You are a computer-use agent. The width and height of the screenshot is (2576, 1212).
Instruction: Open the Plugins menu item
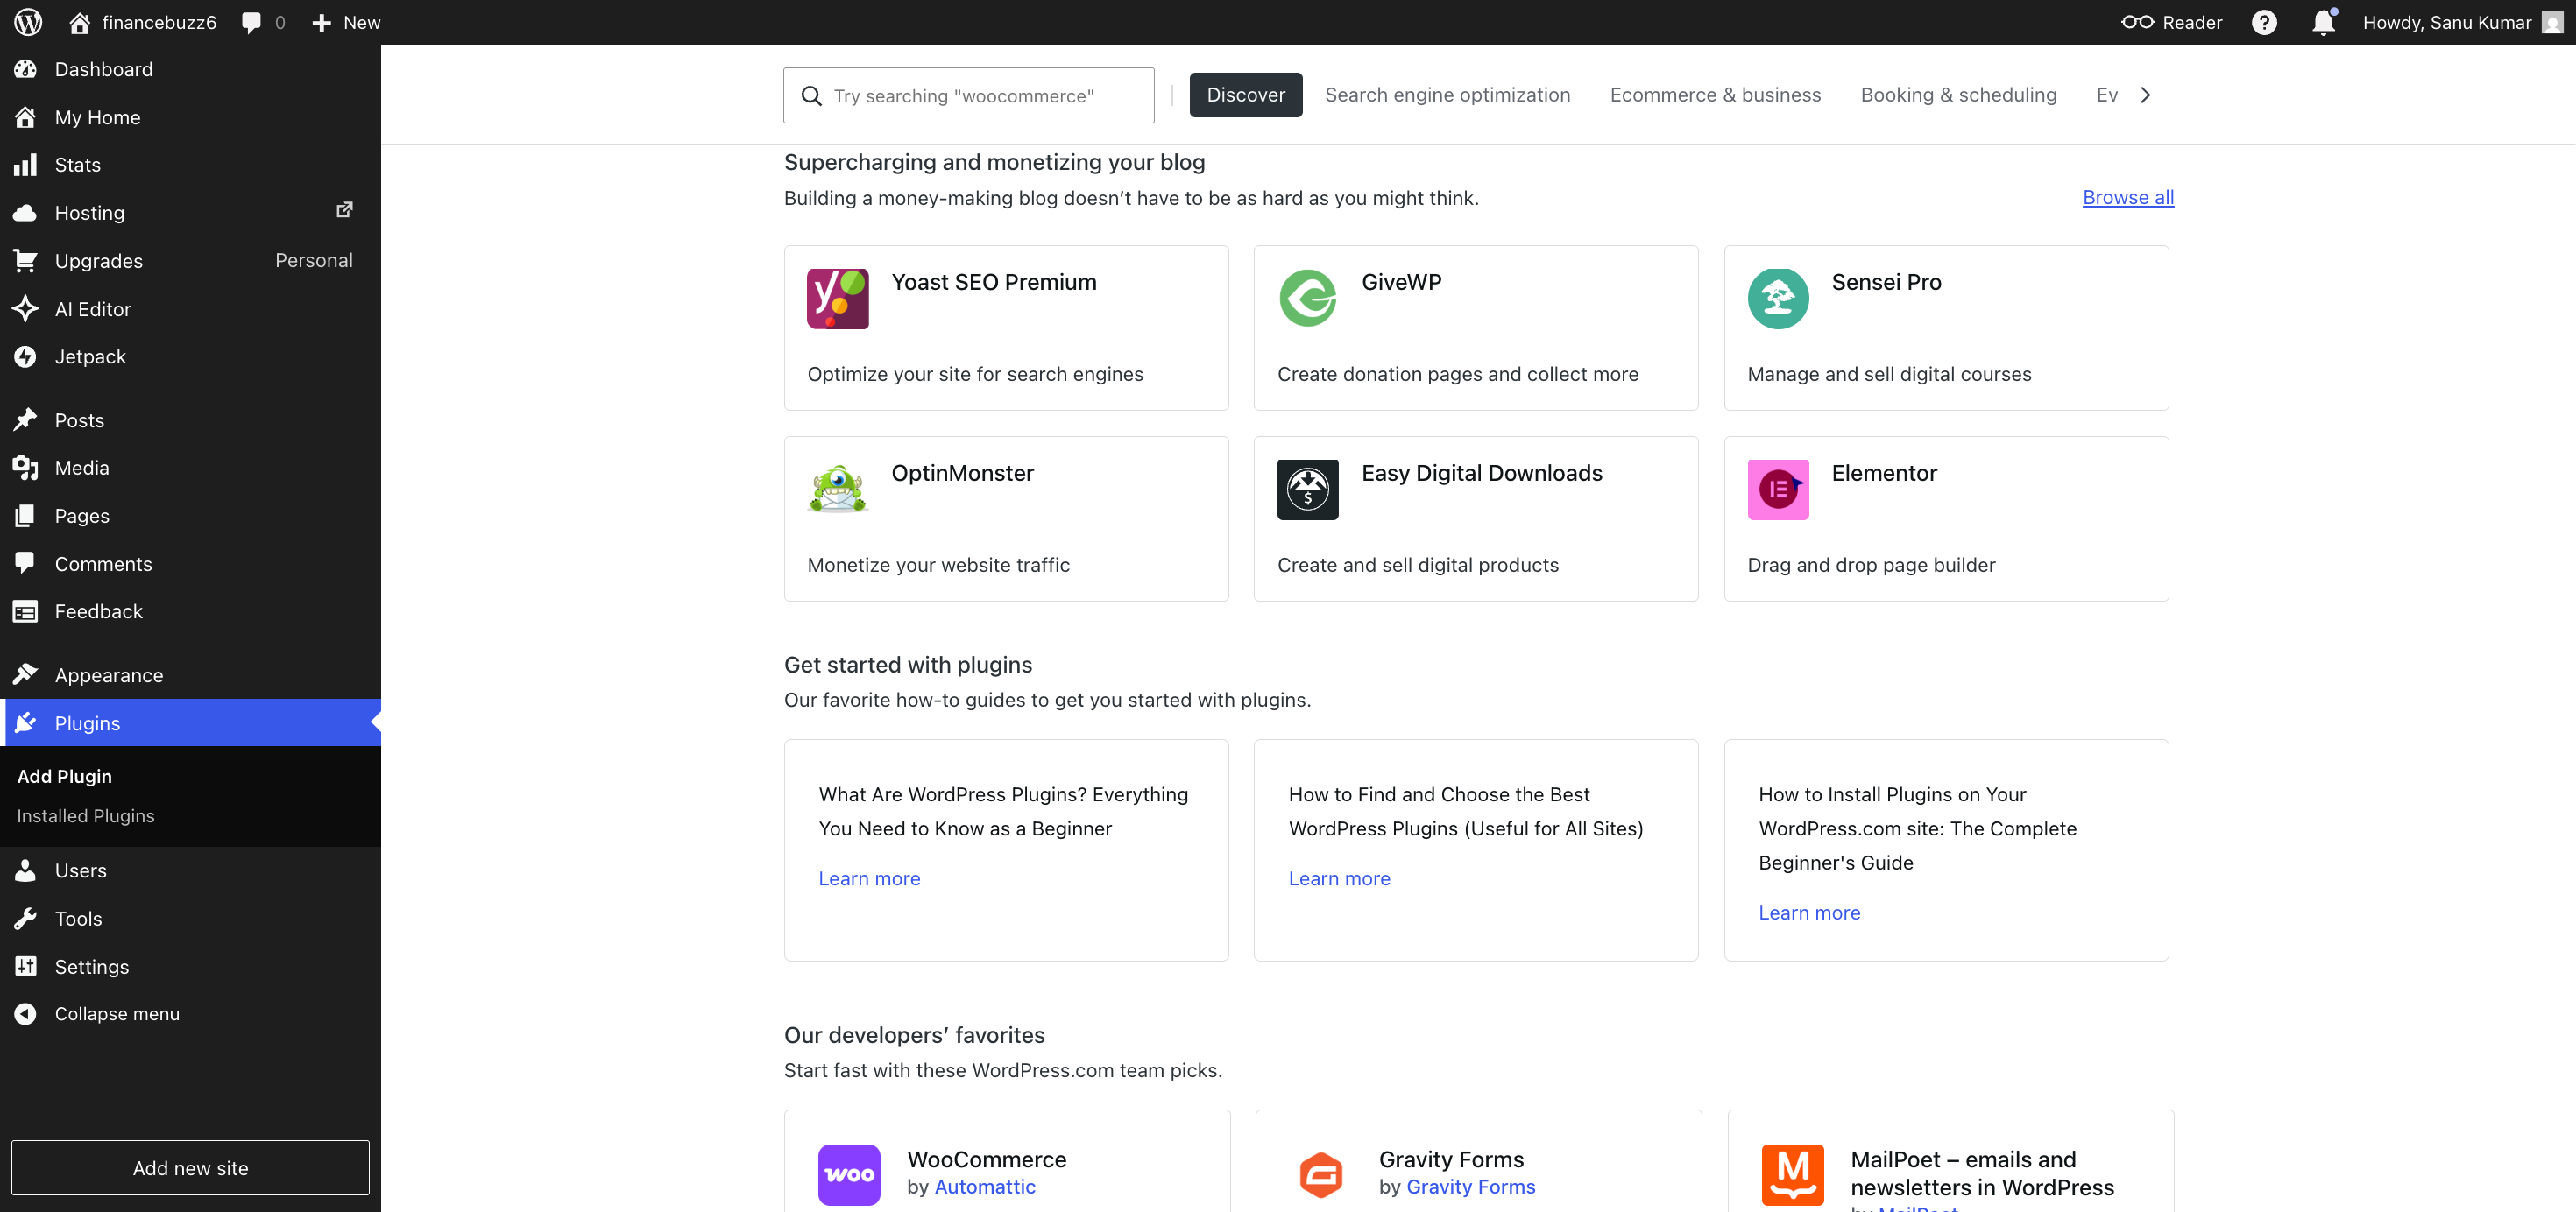[190, 722]
